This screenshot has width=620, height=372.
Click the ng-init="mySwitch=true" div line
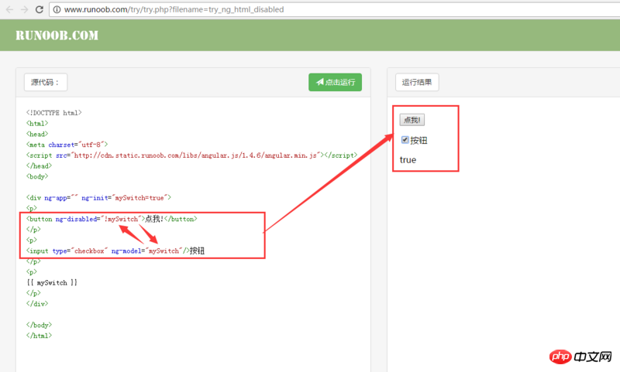tap(99, 198)
